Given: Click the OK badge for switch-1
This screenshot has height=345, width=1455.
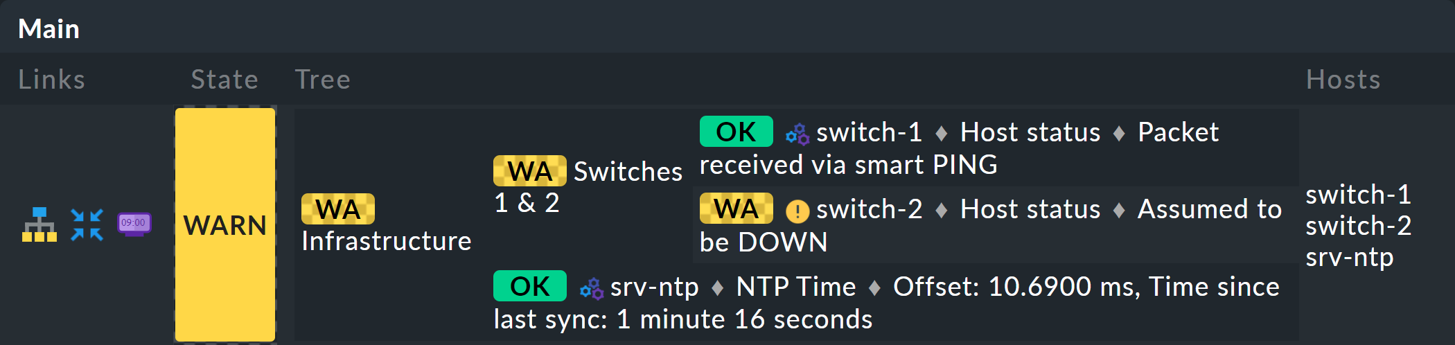Looking at the screenshot, I should [x=736, y=132].
